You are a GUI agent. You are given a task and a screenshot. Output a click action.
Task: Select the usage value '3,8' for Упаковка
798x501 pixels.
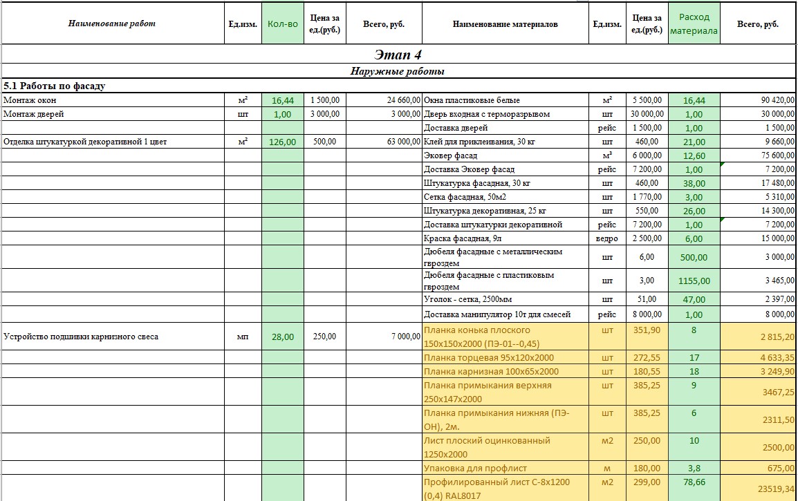click(x=694, y=467)
